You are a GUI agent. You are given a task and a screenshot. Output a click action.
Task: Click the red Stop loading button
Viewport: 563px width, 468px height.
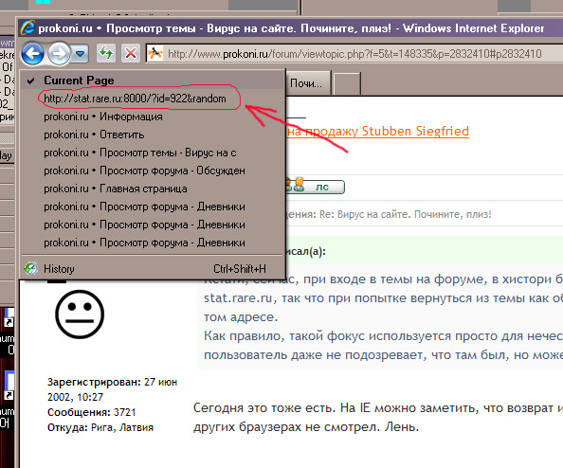point(131,54)
